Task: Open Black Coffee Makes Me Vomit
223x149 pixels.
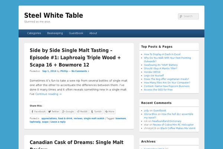Action: (x=178, y=128)
